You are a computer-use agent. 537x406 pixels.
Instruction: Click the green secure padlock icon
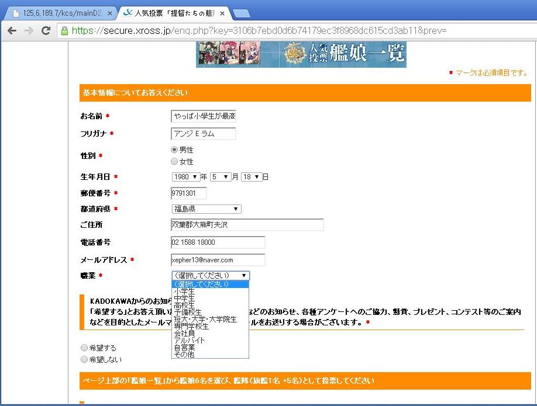pyautogui.click(x=64, y=31)
